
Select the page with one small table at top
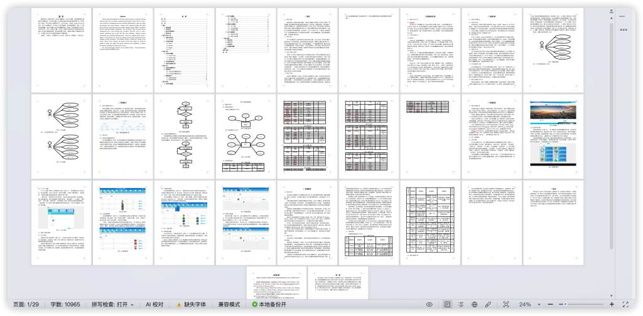tap(430, 136)
